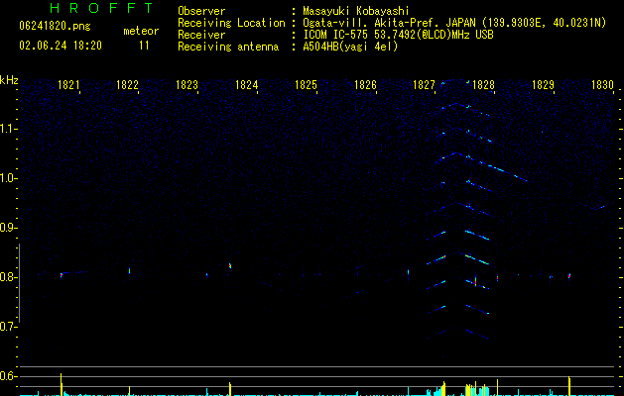Select the filename 06241820.png
The image size is (624, 396).
55,26
